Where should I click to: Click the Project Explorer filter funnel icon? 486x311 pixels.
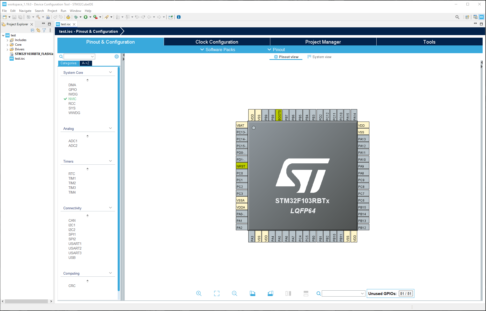click(44, 30)
